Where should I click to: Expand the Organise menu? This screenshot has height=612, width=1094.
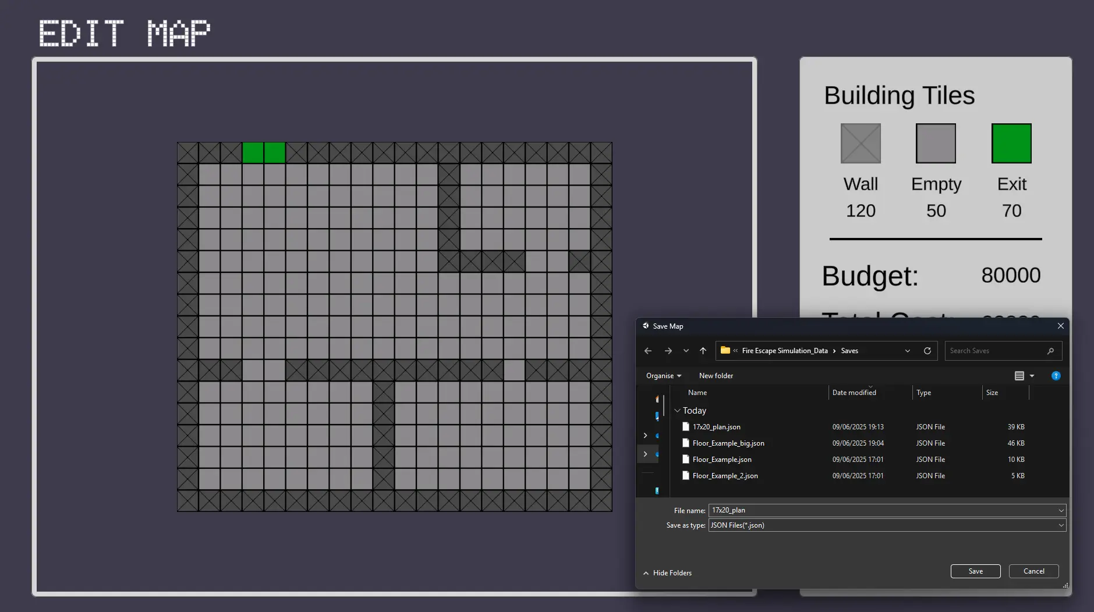click(663, 376)
